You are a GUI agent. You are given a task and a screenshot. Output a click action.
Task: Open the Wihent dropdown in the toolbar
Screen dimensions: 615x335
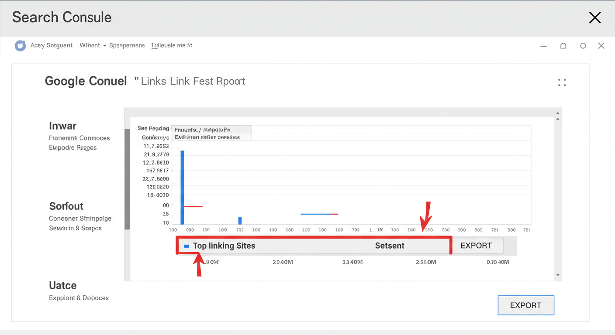pyautogui.click(x=93, y=45)
